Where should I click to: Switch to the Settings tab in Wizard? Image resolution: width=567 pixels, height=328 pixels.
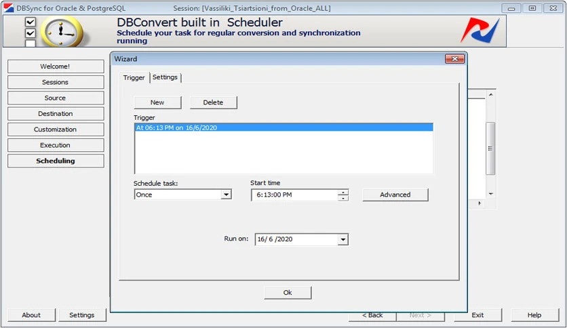pyautogui.click(x=165, y=77)
